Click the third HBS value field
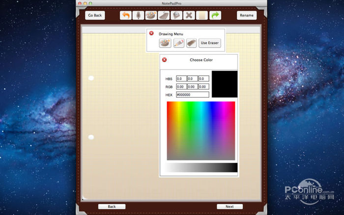The height and width of the screenshot is (215, 344). (x=203, y=79)
